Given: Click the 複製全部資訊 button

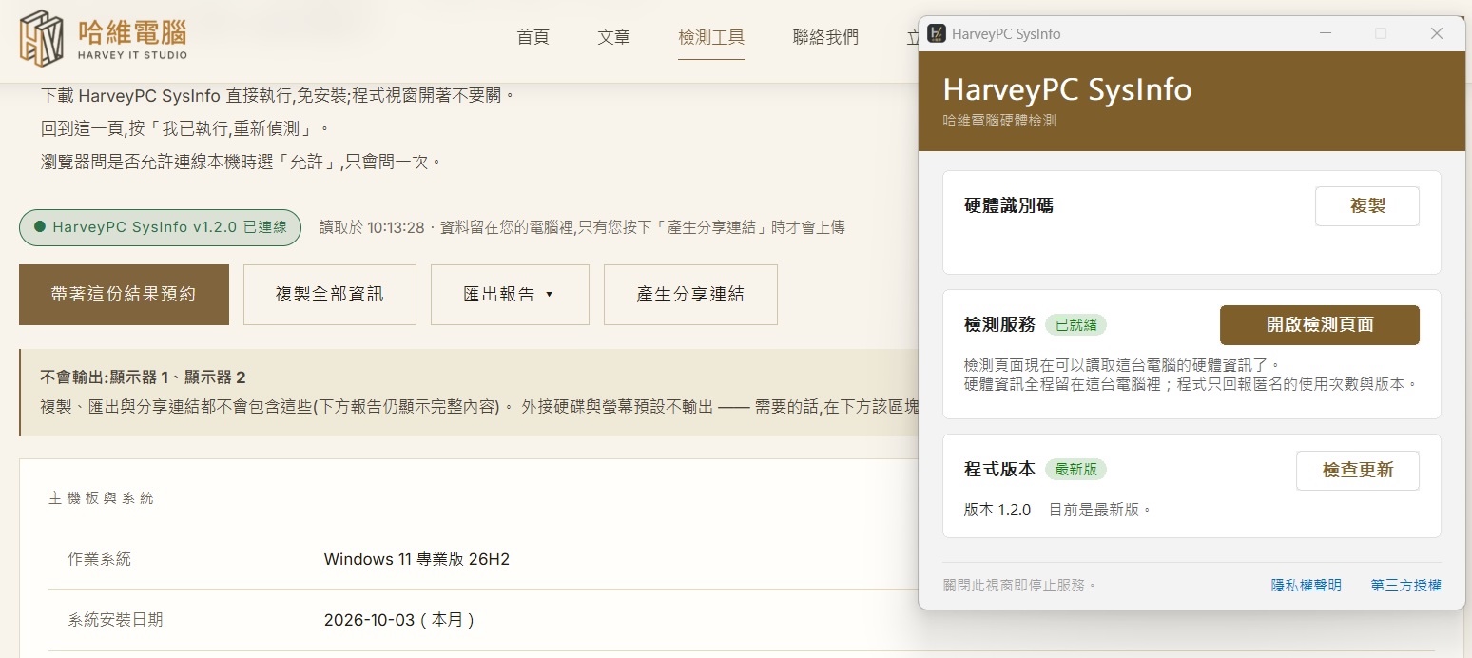Looking at the screenshot, I should [x=330, y=295].
